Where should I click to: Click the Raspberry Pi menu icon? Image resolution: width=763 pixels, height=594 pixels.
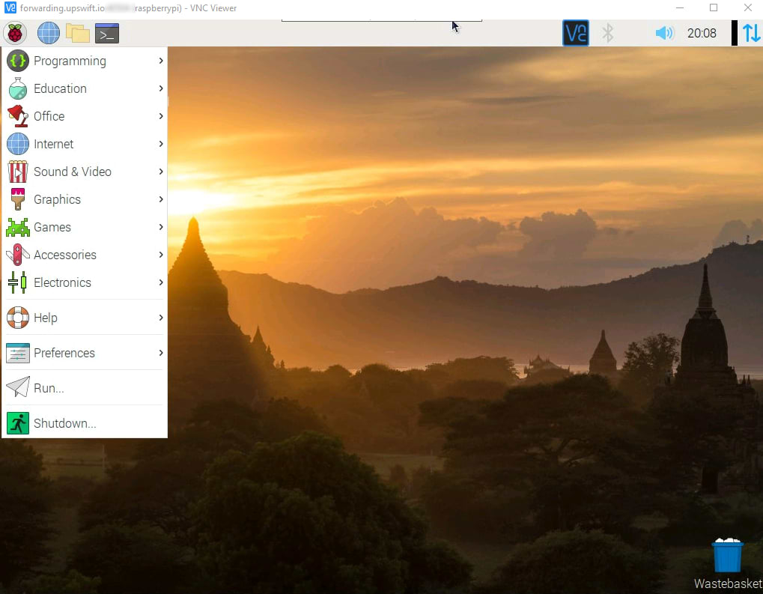(x=15, y=33)
